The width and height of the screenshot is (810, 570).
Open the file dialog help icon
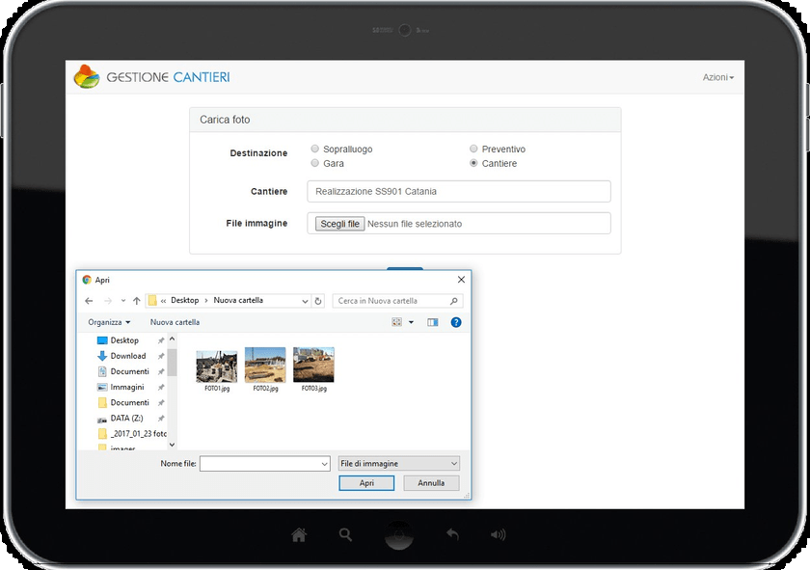coord(456,322)
